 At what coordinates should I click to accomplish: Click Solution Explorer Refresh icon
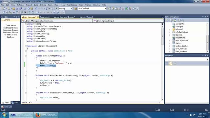175,20
